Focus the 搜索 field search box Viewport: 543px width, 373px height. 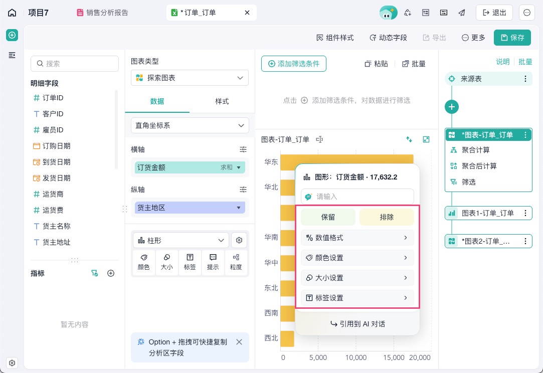tap(75, 64)
